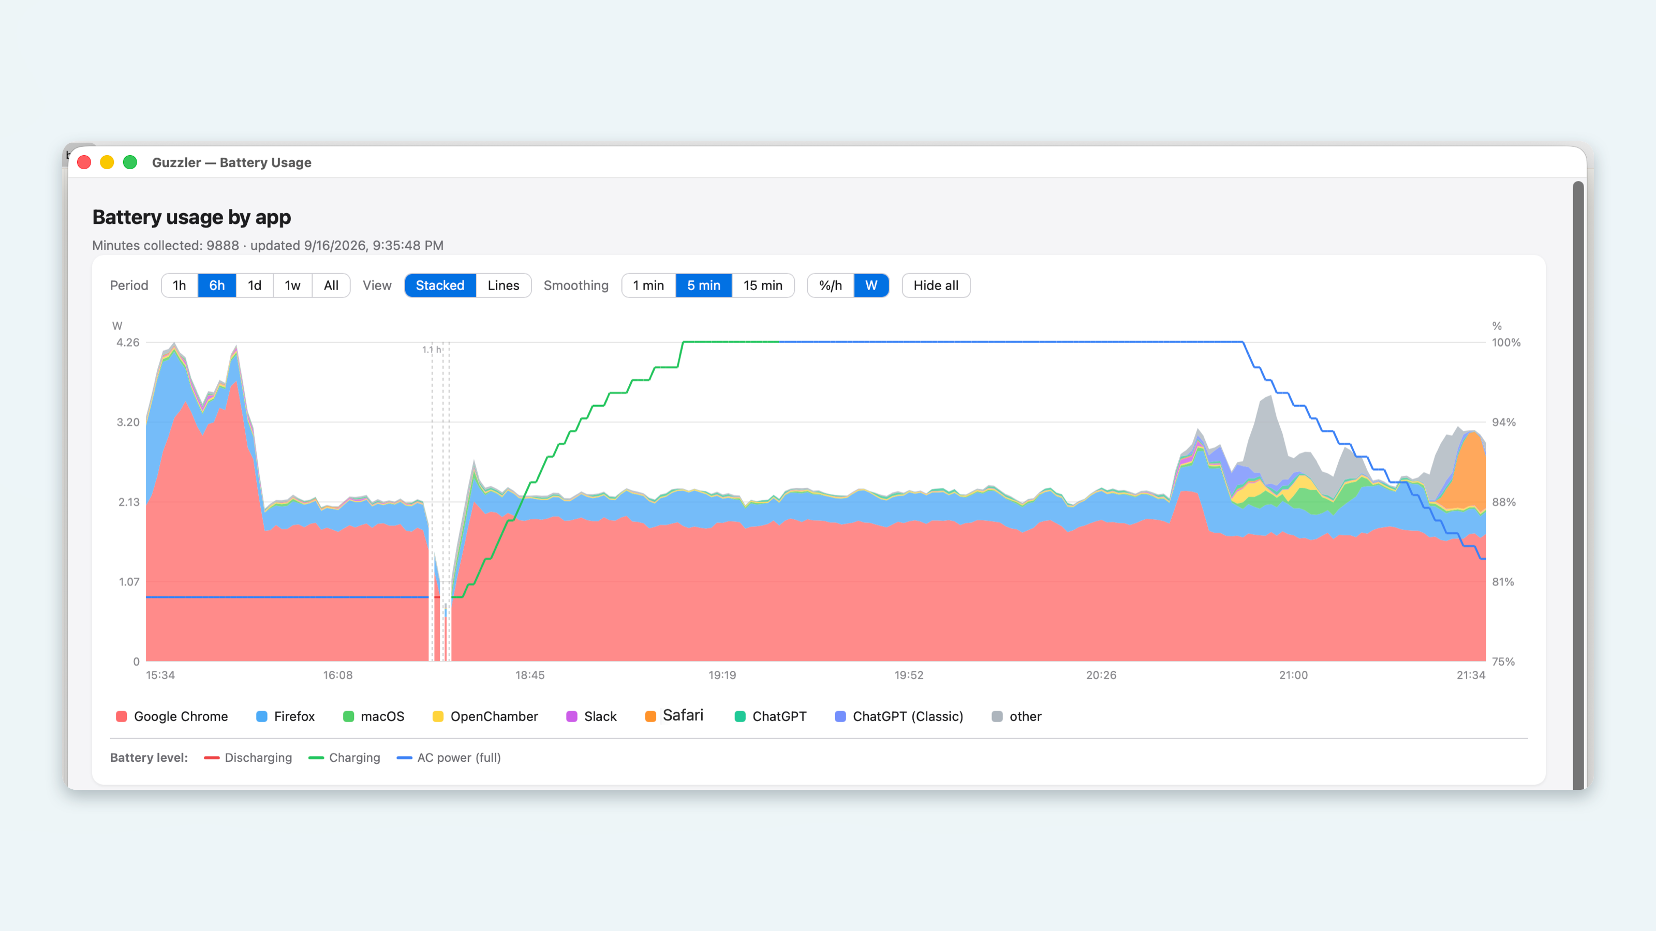Switch to Lines view
Image resolution: width=1656 pixels, height=931 pixels.
tap(504, 286)
